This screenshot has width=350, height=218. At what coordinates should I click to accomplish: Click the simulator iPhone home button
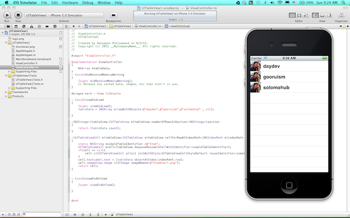(289, 185)
